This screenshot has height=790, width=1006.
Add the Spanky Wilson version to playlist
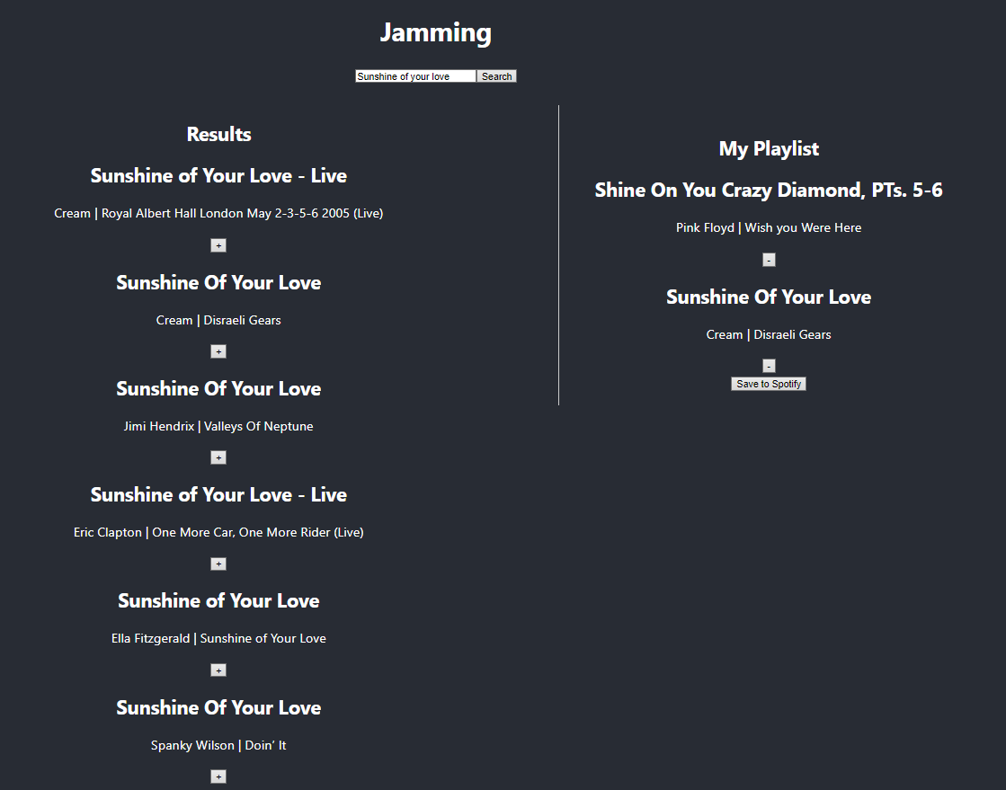pos(218,777)
